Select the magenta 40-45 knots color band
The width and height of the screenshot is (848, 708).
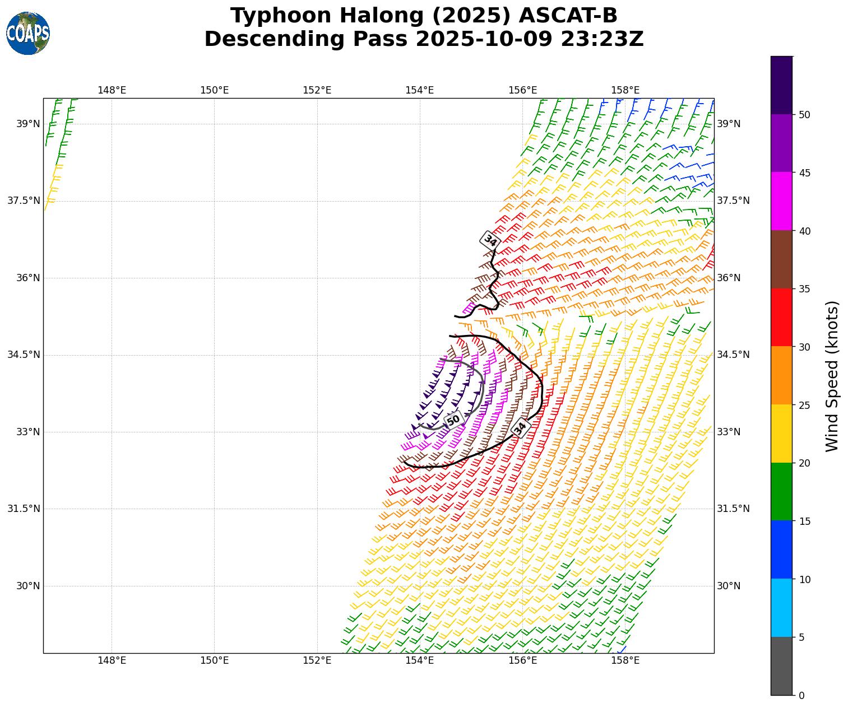[781, 201]
